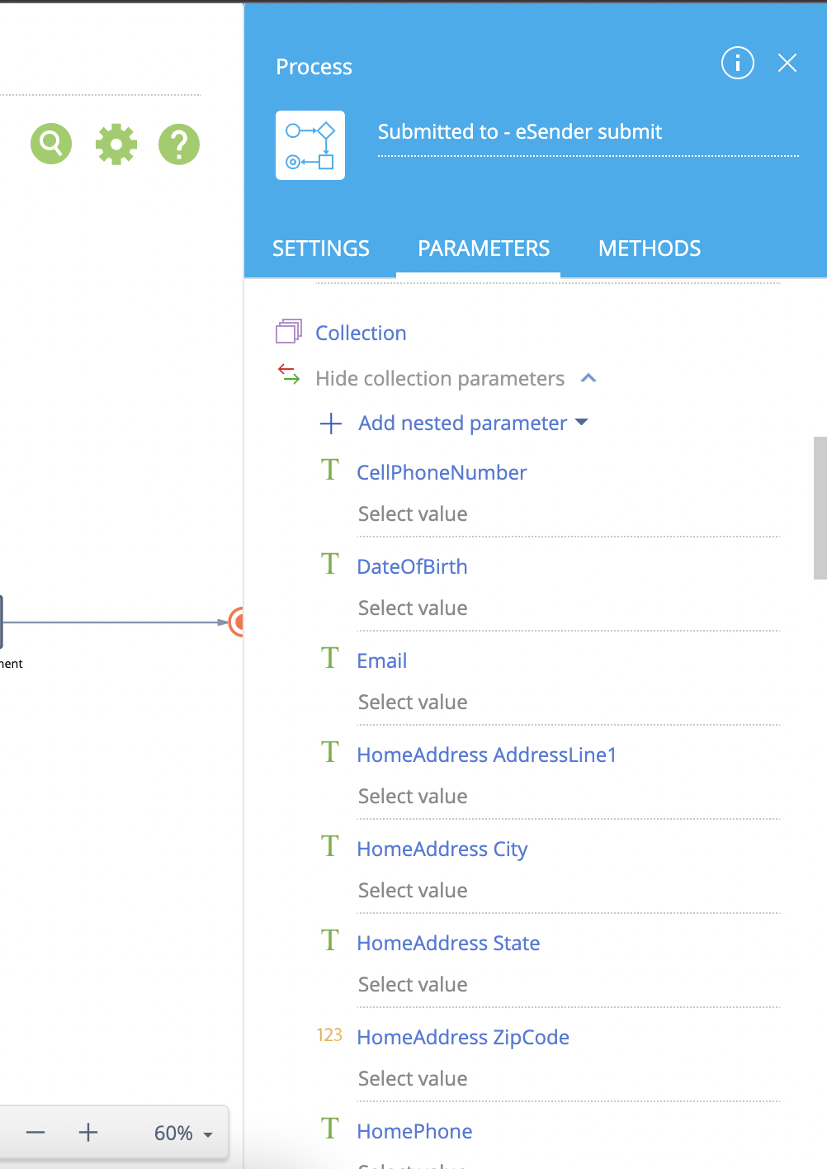The height and width of the screenshot is (1169, 827).
Task: Collapse the Hide collection parameters chevron
Action: click(x=588, y=378)
